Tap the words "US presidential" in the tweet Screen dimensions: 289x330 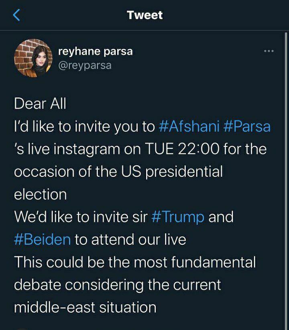pos(171,172)
